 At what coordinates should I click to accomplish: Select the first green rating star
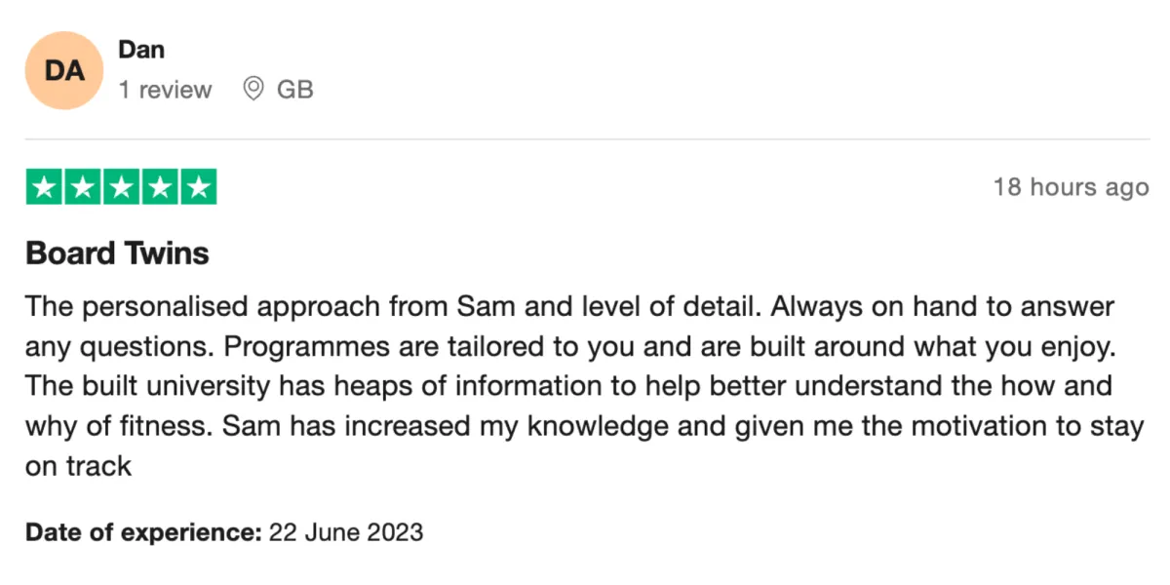point(43,187)
